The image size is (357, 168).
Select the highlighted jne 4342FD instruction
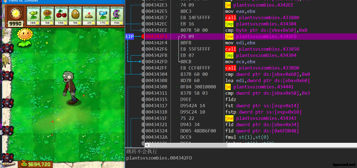pyautogui.click(x=261, y=36)
